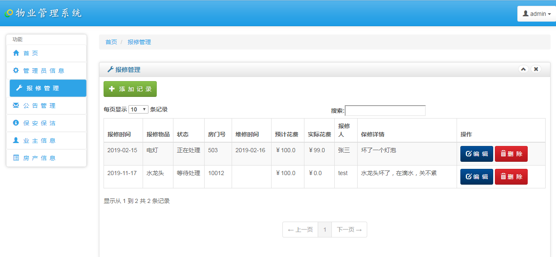Select 报修管理 in the sidebar menu

point(48,88)
